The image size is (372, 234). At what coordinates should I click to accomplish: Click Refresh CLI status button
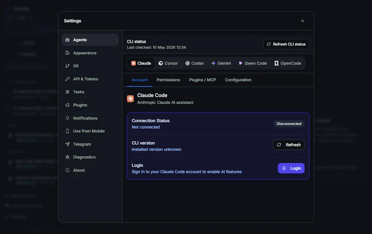coord(286,44)
